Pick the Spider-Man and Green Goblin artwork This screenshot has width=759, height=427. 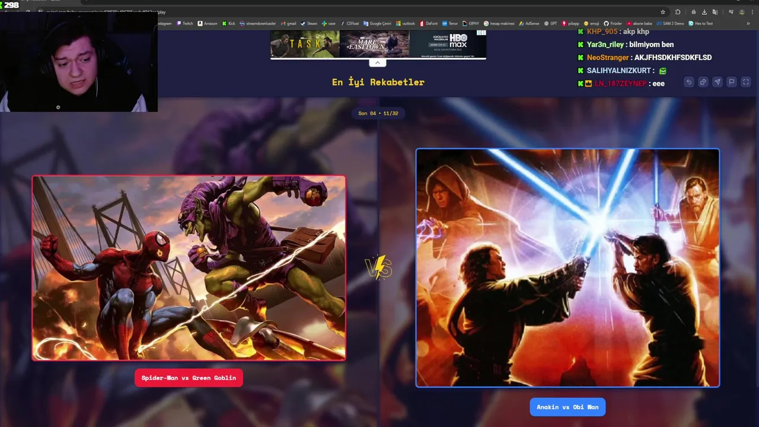[x=189, y=267]
